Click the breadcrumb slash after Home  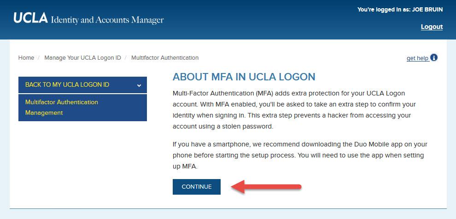[x=39, y=58]
